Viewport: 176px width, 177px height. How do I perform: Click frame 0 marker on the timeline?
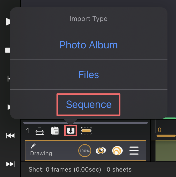tap(159, 130)
